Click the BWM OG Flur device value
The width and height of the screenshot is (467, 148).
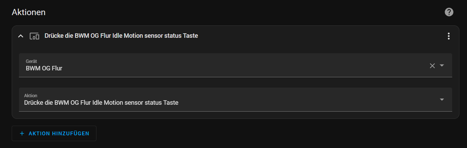[44, 68]
